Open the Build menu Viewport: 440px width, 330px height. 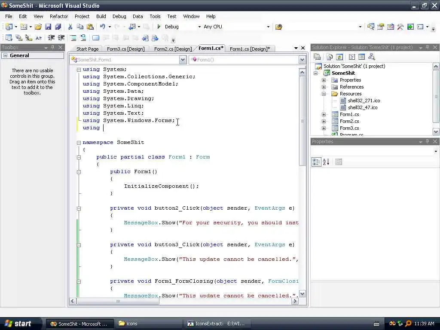(101, 16)
